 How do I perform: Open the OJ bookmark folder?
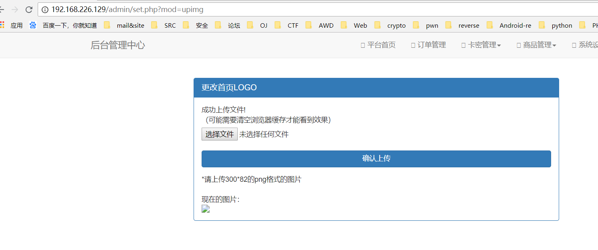click(x=257, y=25)
